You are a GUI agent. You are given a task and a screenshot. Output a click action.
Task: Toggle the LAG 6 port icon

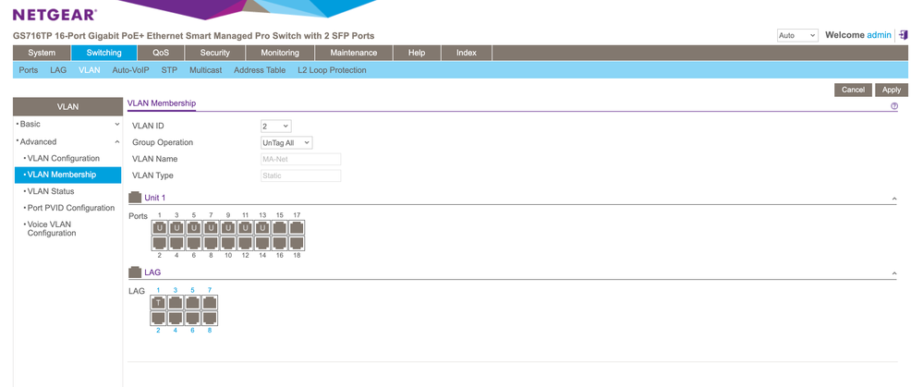[192, 318]
